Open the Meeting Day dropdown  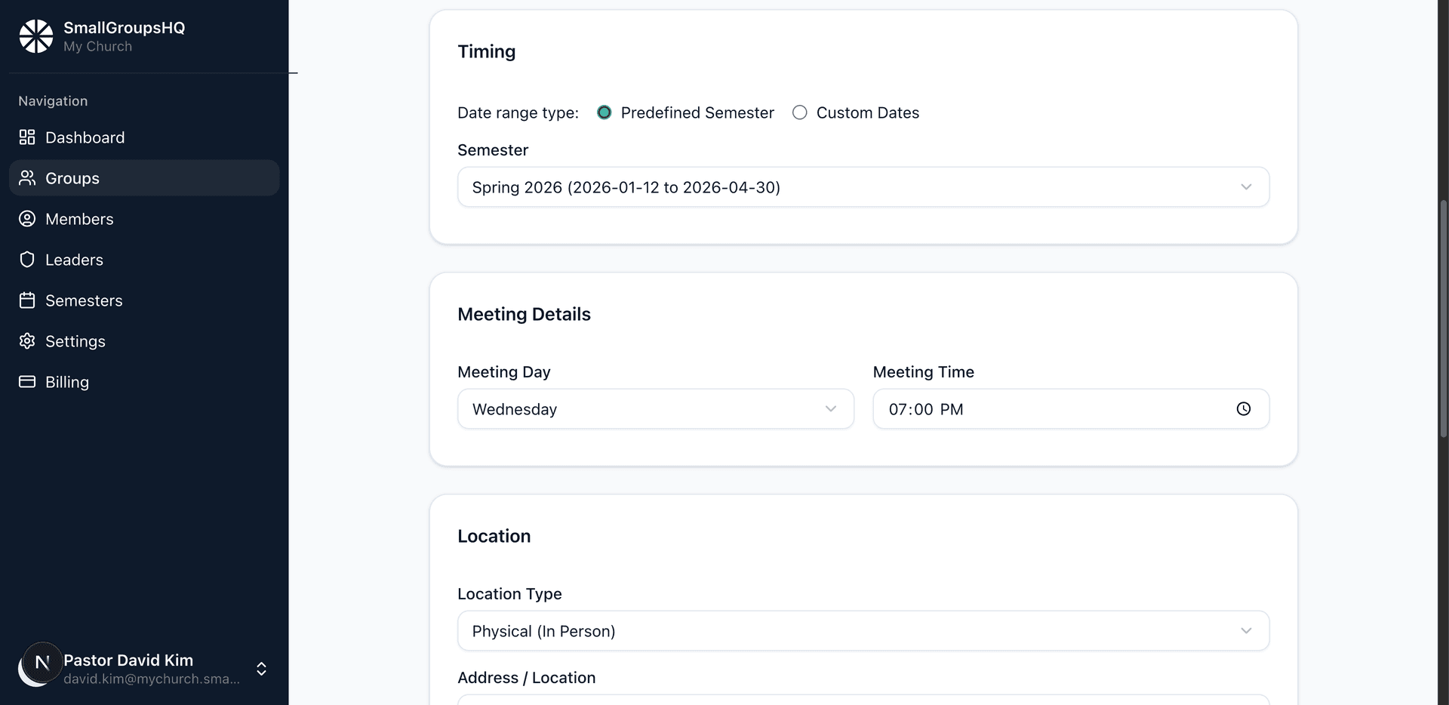[656, 408]
